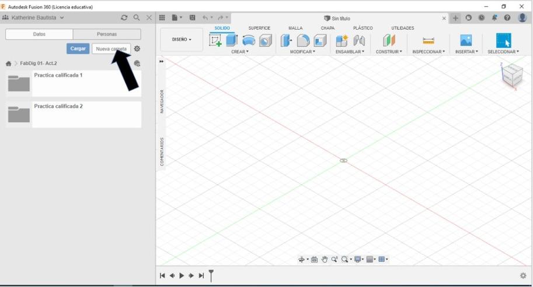This screenshot has width=533, height=287.
Task: Select the Hole tool
Action: pyautogui.click(x=266, y=41)
